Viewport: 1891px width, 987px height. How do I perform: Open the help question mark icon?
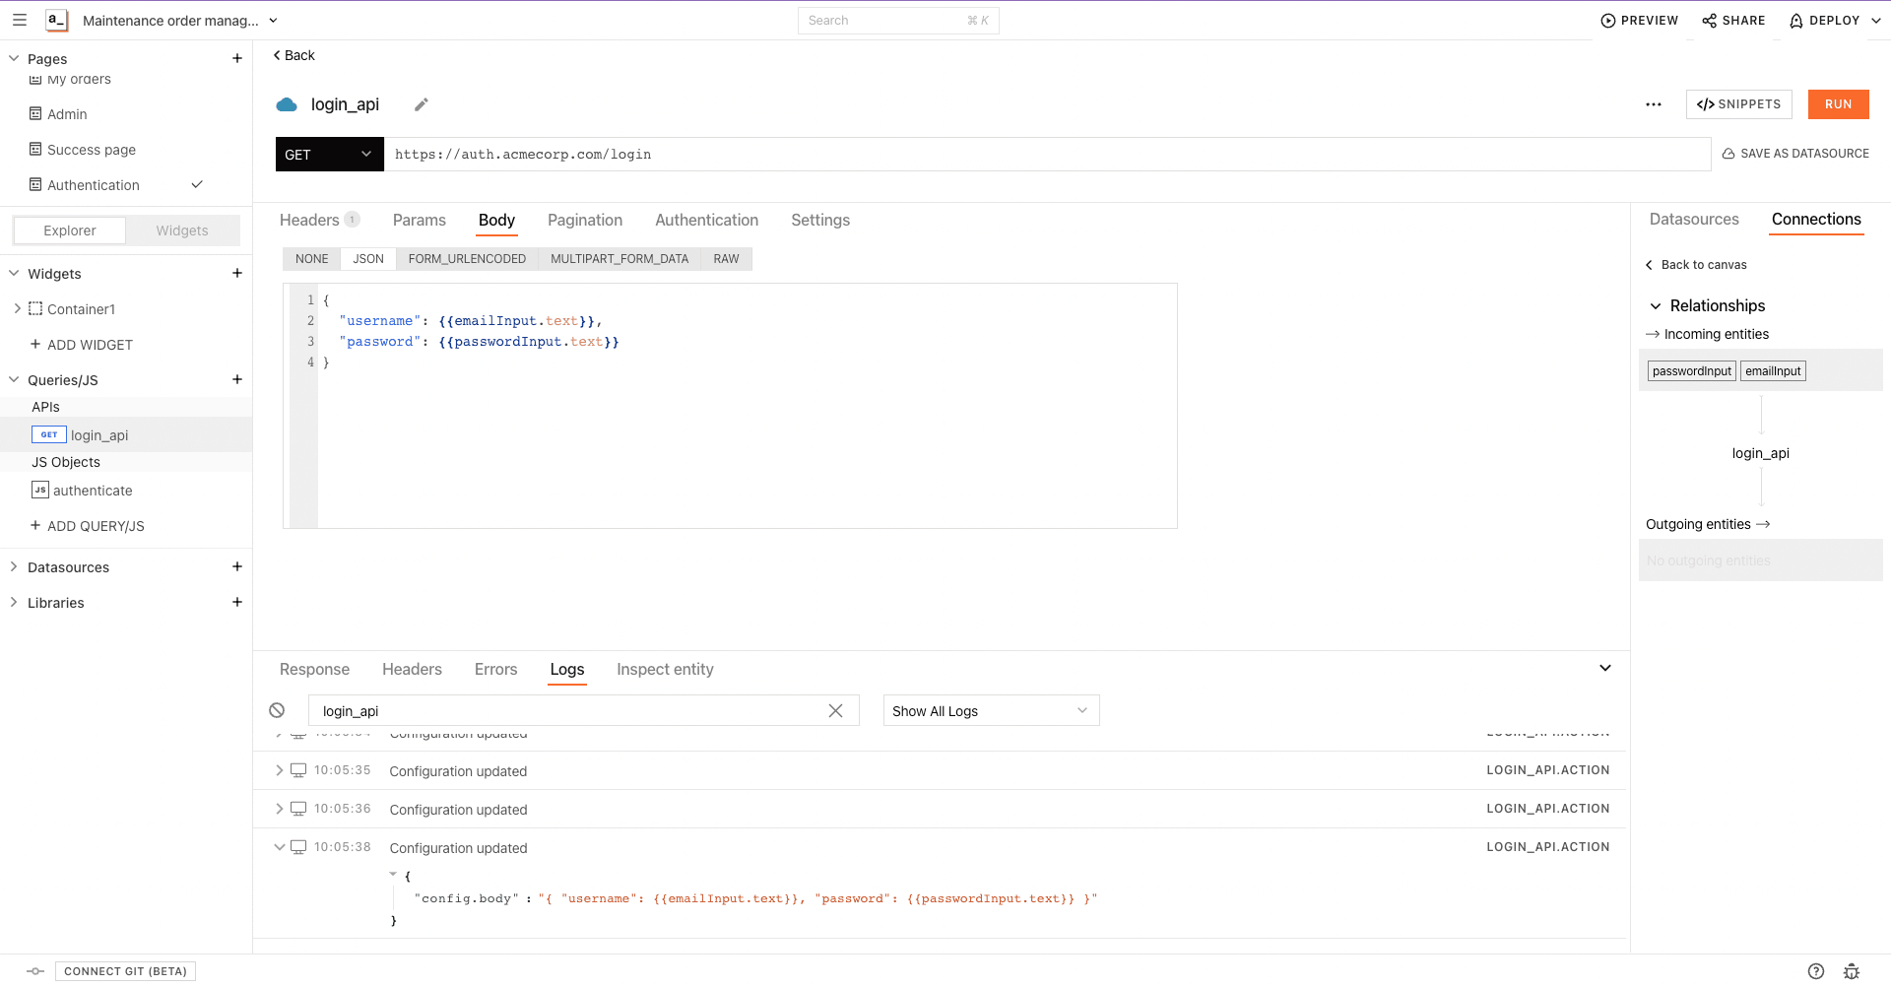click(1816, 971)
